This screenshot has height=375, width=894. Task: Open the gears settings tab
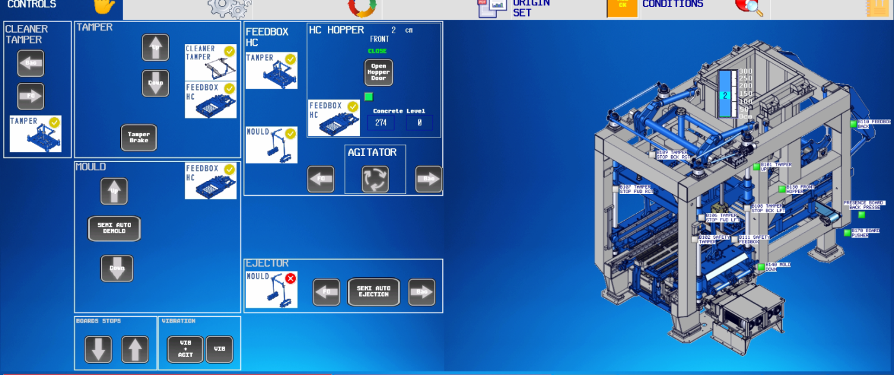point(229,7)
